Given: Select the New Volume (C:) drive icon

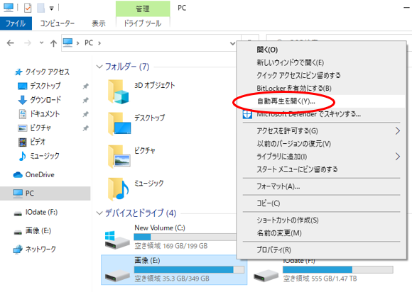Looking at the screenshot, I should tap(117, 240).
